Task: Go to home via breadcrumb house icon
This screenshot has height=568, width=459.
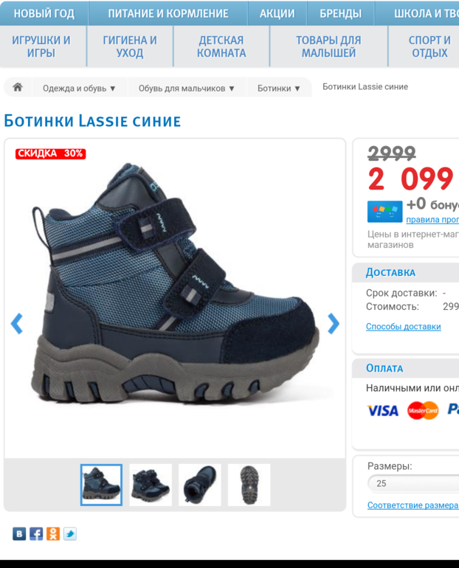Action: tap(18, 87)
